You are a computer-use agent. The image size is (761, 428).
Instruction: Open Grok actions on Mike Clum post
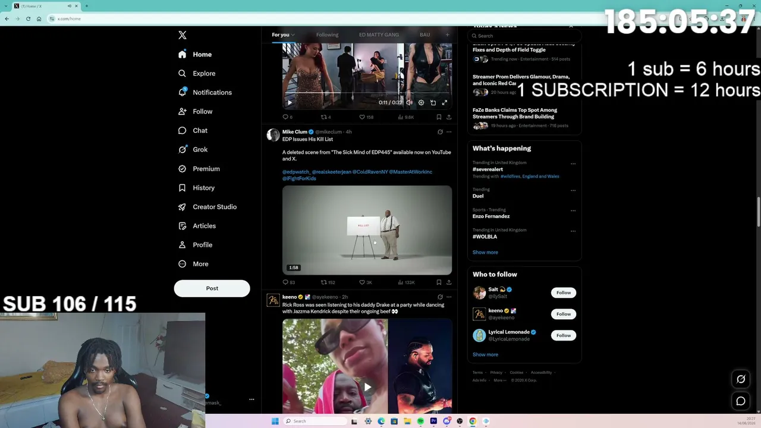(x=440, y=132)
